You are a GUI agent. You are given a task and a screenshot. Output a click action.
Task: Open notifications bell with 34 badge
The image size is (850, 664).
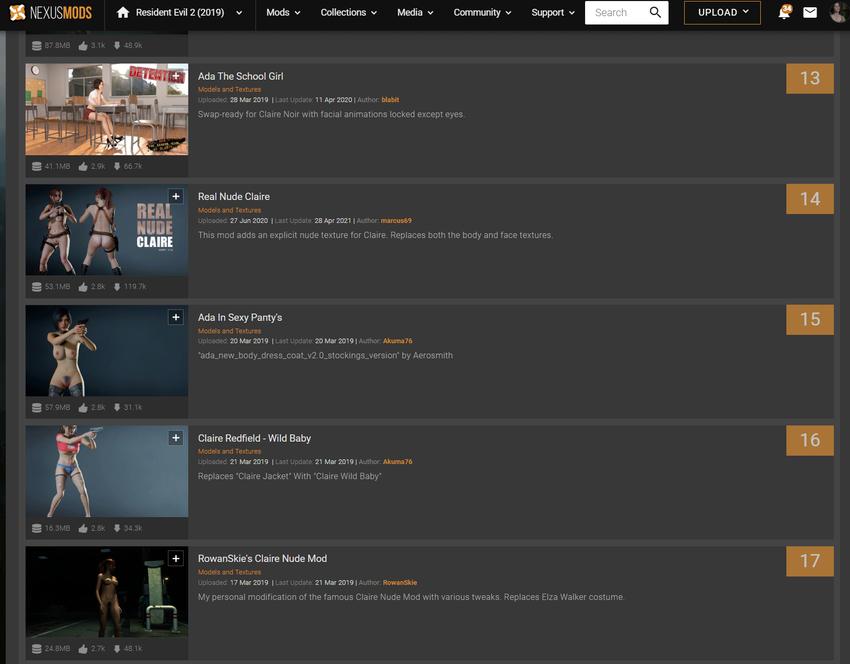coord(784,12)
